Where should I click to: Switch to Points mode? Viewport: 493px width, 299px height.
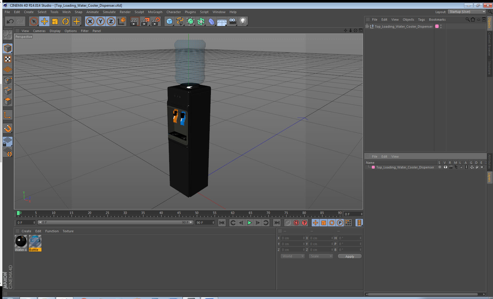[x=8, y=80]
